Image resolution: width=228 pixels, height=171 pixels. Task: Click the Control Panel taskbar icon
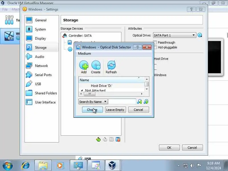[x=78, y=166]
